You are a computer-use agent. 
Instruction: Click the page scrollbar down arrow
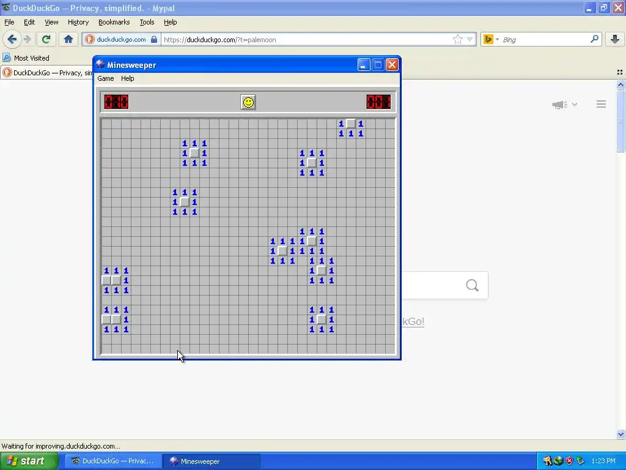point(620,434)
